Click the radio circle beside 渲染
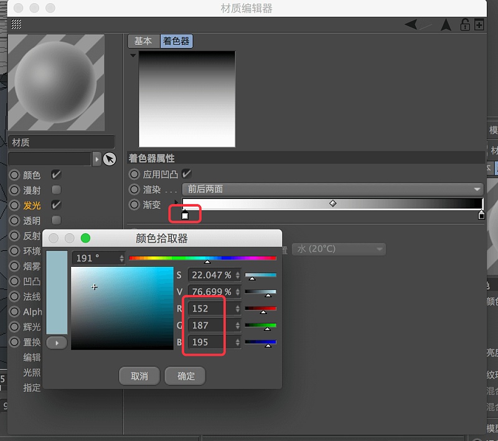Screen dimensions: 498x441 pos(134,190)
